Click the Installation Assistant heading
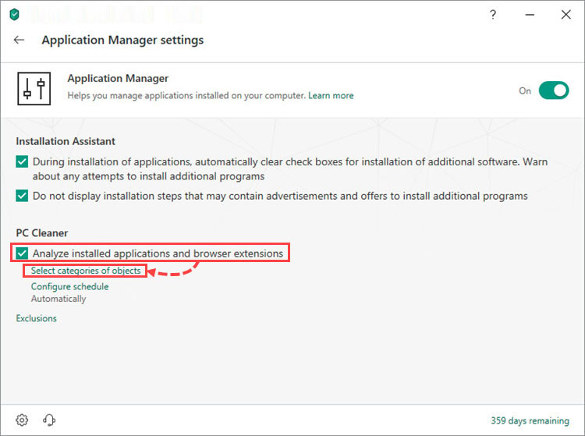Image resolution: width=585 pixels, height=436 pixels. [66, 141]
